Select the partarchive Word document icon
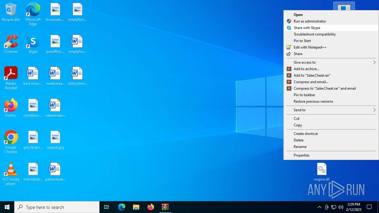 [x=55, y=172]
